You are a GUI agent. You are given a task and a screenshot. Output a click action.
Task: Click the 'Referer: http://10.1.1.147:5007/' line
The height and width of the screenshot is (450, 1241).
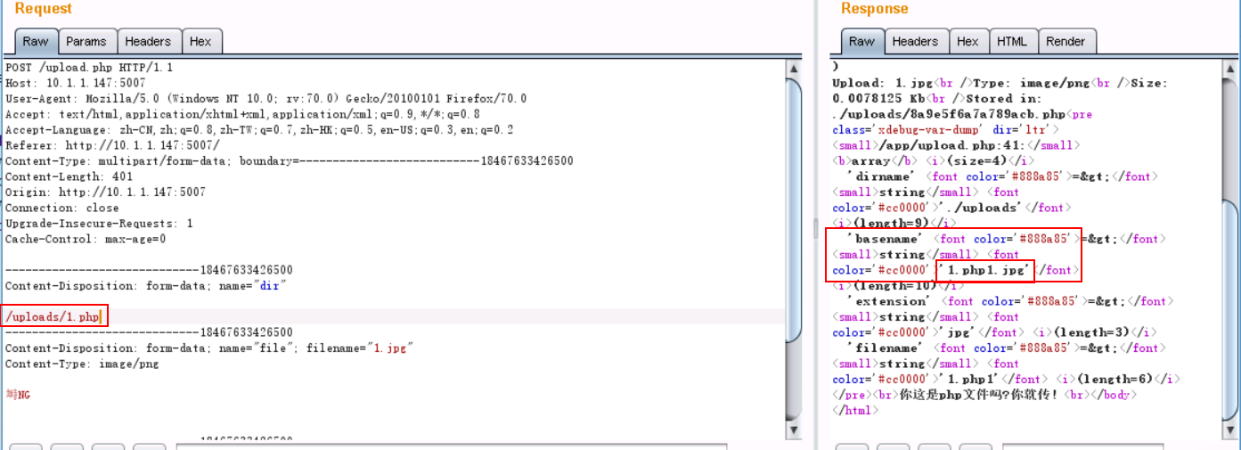pos(112,145)
